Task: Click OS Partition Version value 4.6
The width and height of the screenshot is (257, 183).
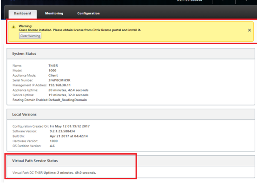Action: click(x=52, y=146)
